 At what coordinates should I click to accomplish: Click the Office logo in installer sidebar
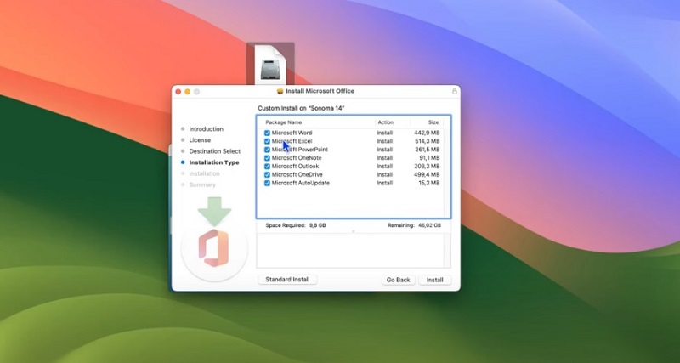[214, 248]
